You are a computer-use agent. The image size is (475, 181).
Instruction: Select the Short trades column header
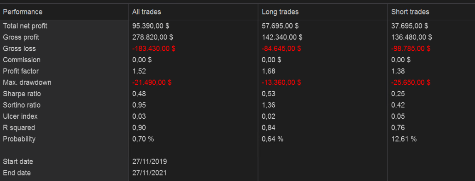[410, 12]
